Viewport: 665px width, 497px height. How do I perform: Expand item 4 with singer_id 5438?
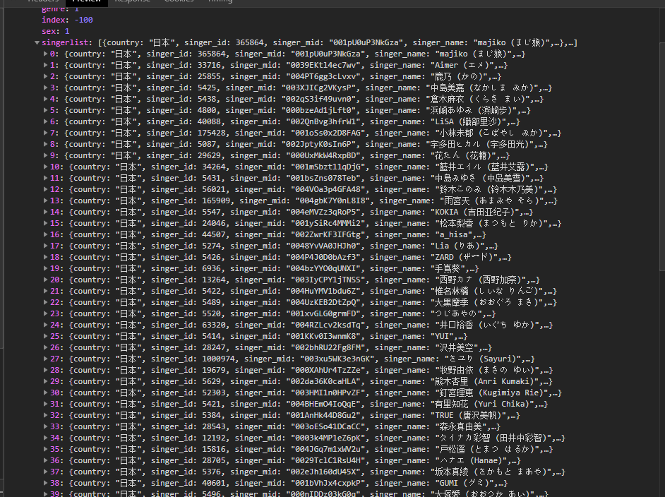(x=45, y=100)
